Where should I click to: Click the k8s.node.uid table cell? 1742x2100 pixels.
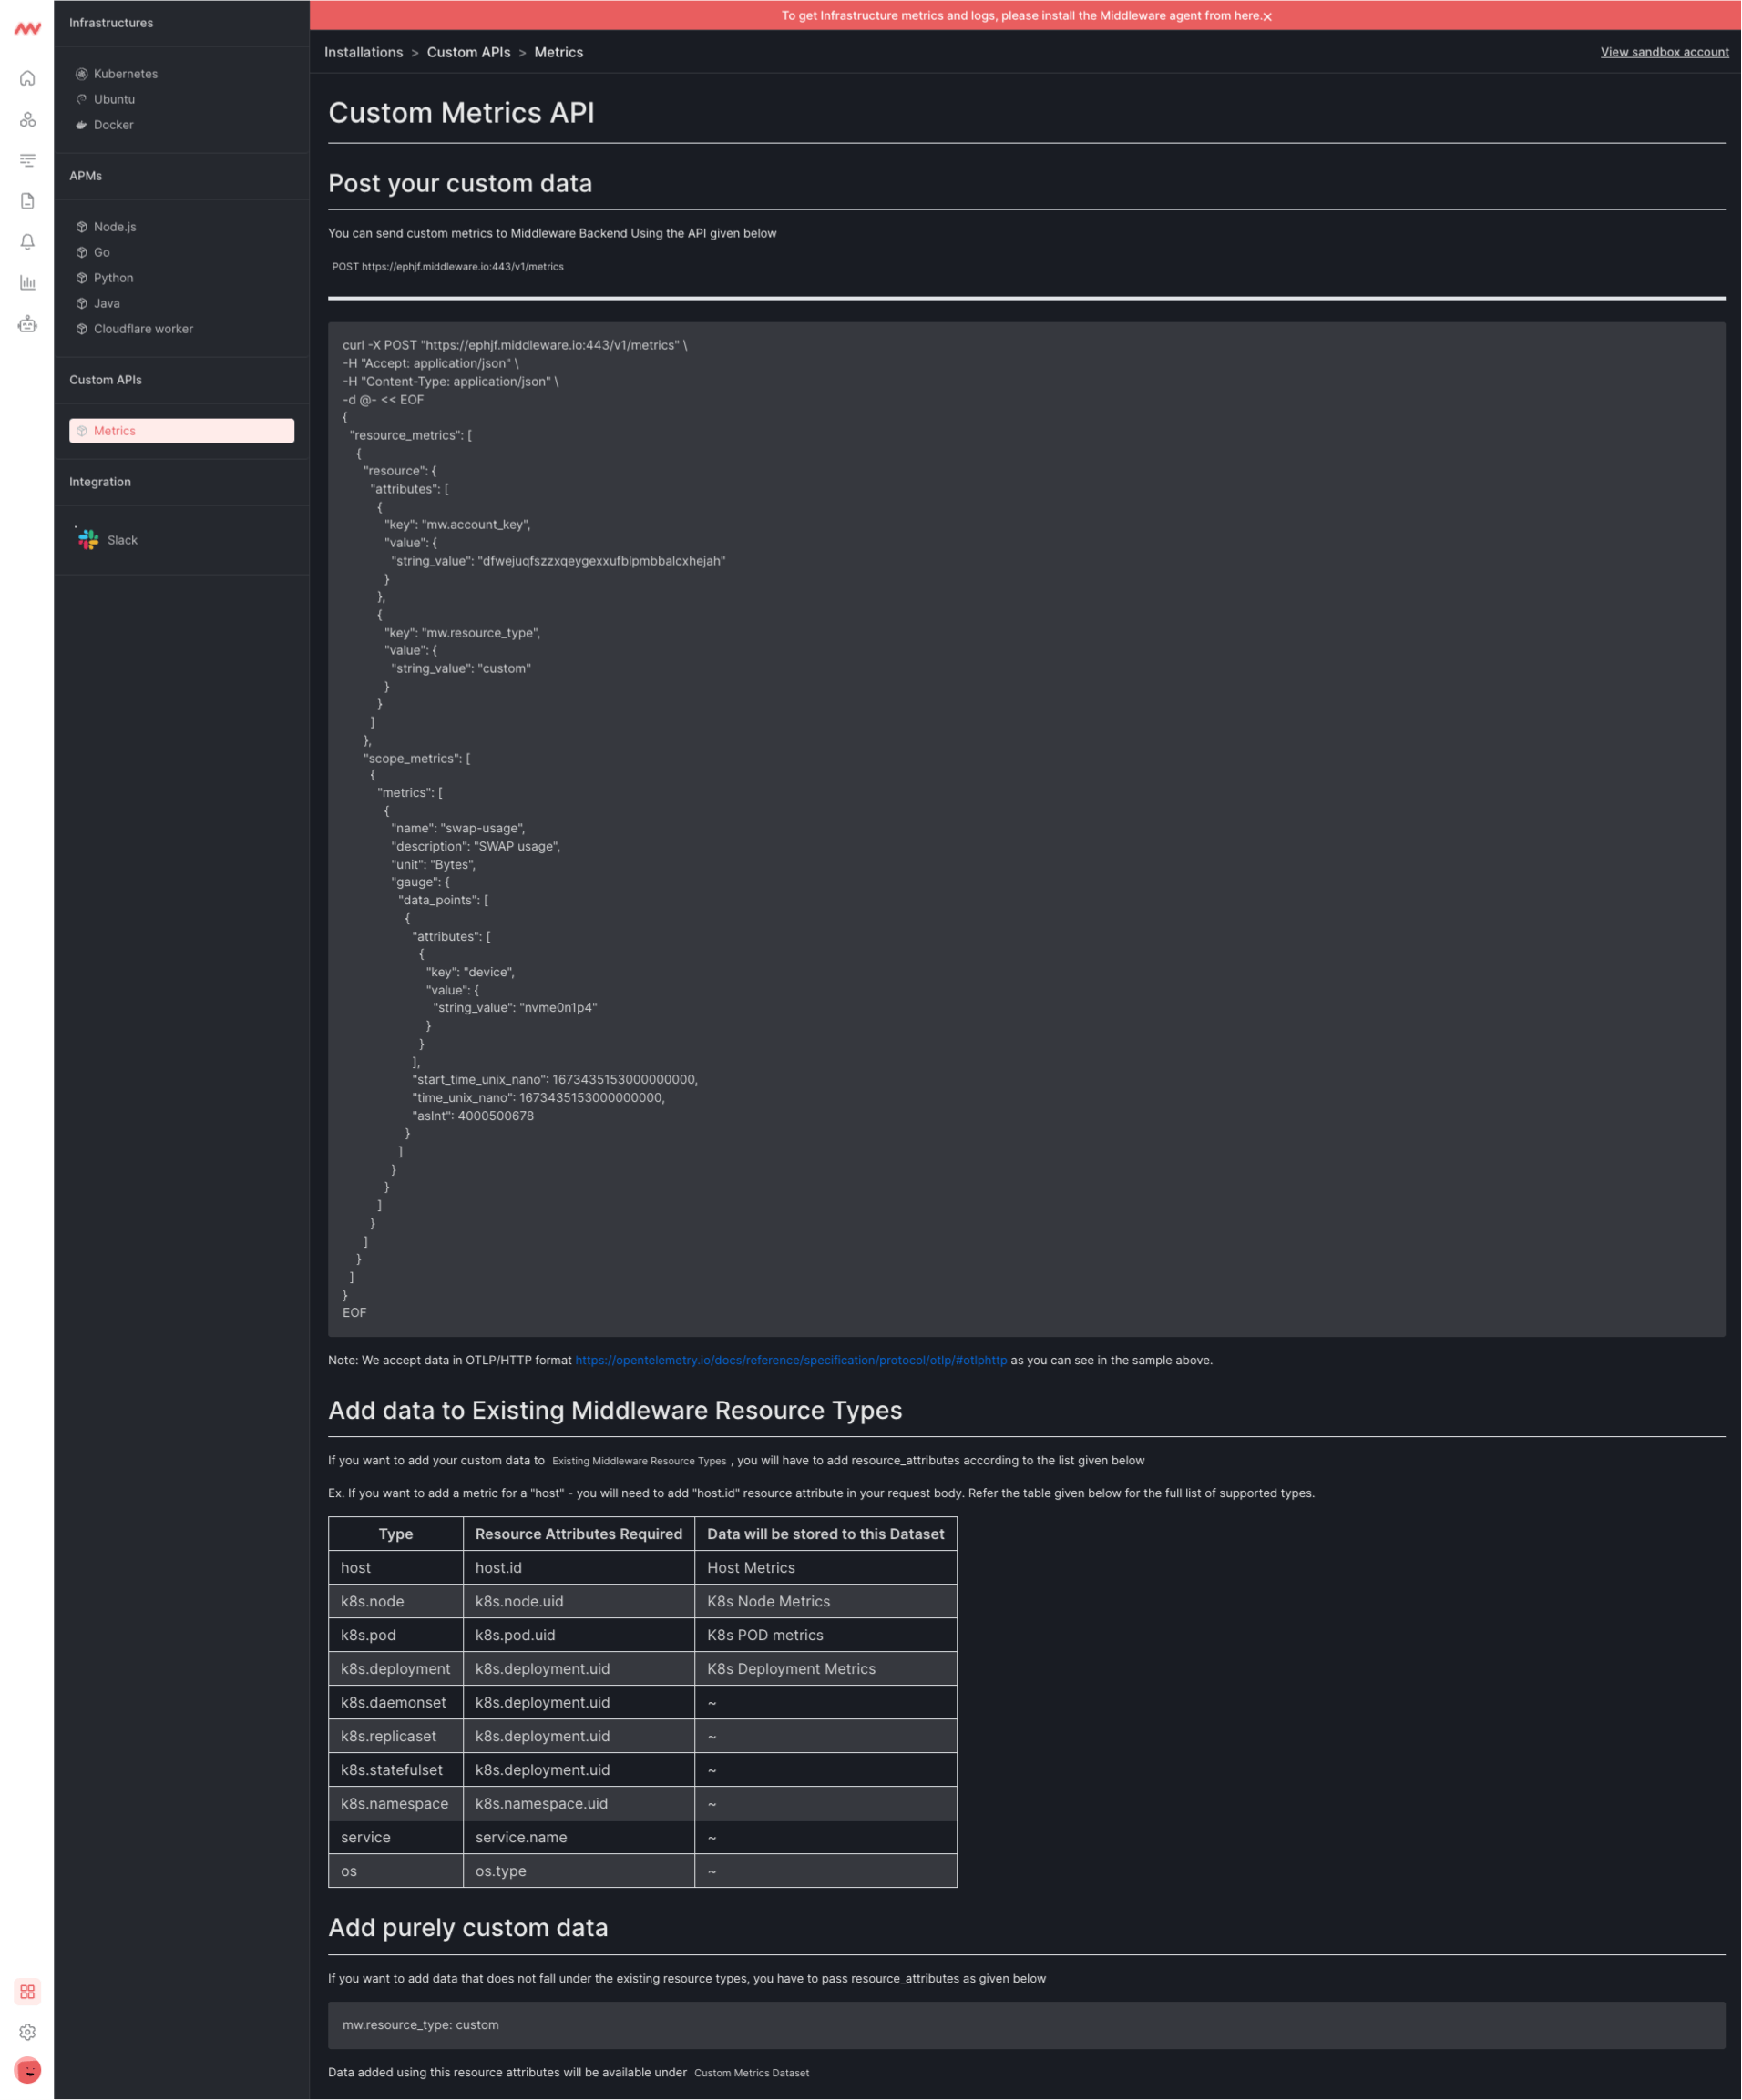(x=579, y=1601)
